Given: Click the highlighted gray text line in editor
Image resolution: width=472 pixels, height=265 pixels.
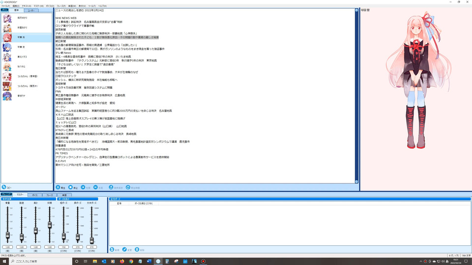Looking at the screenshot, I should (107, 37).
